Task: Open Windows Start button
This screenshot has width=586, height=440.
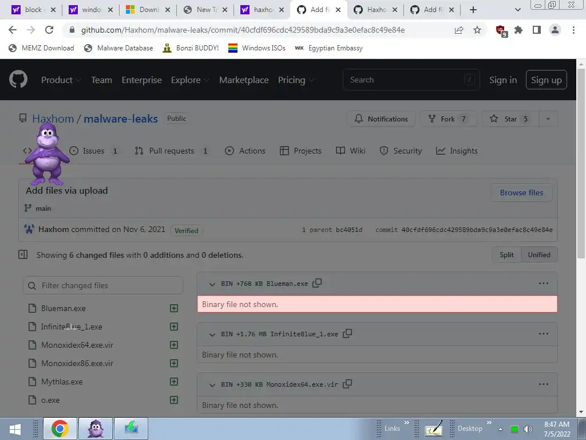Action: click(15, 429)
